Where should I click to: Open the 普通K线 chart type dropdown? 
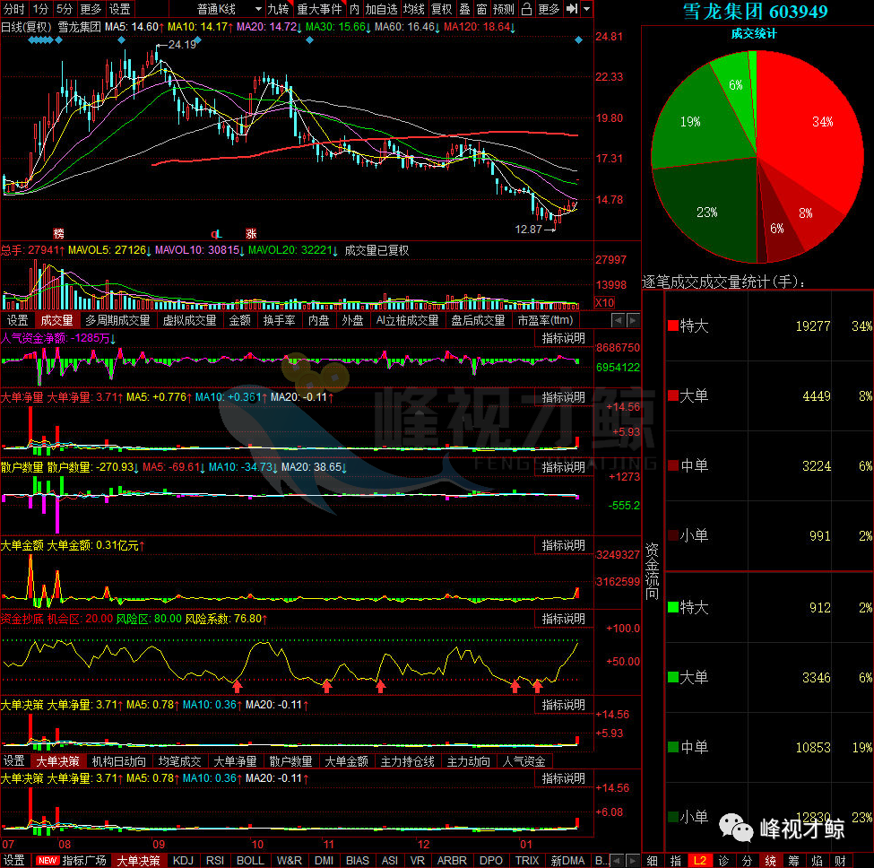(x=229, y=9)
